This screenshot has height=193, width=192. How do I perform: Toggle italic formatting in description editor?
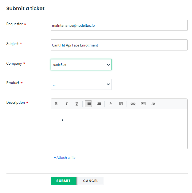click(66, 104)
